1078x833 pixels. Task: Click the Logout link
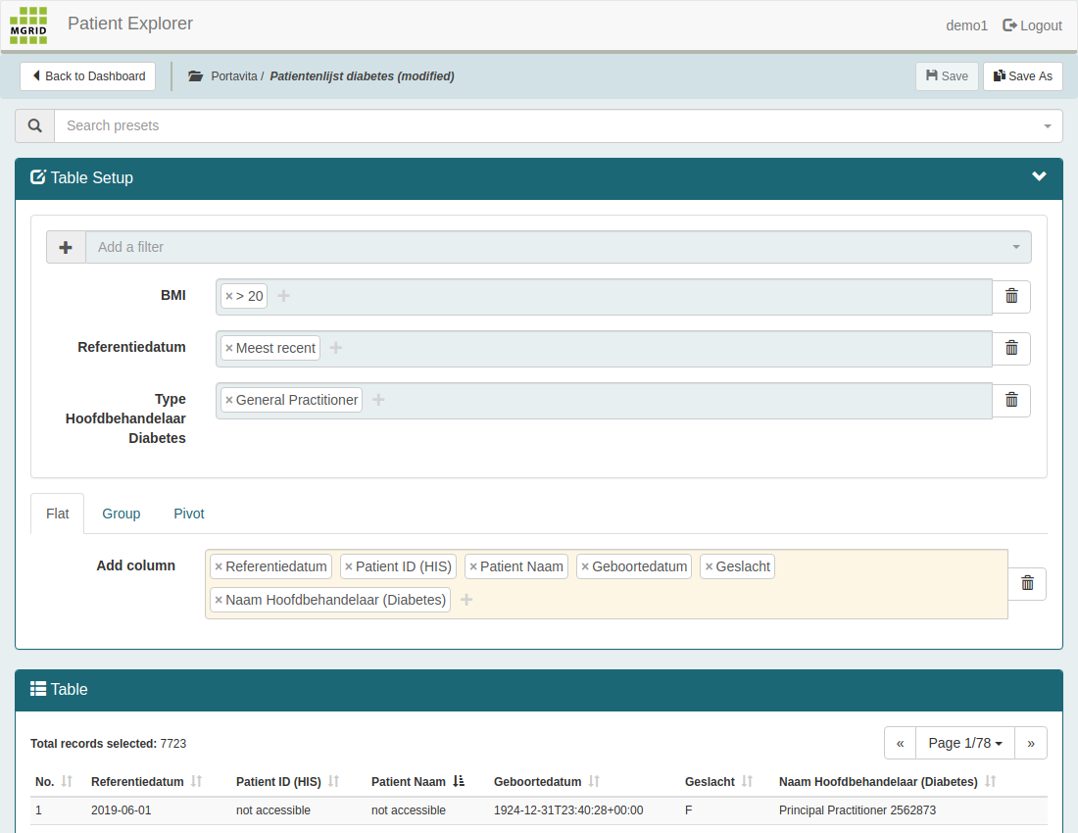tap(1032, 25)
